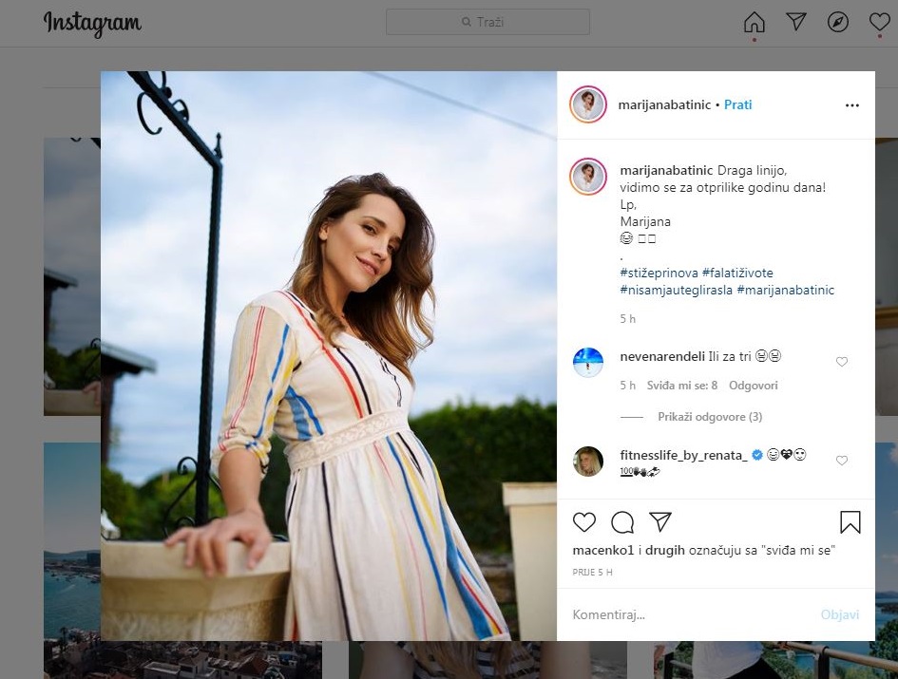Image resolution: width=898 pixels, height=679 pixels.
Task: Like fitnesslife_by_renata_ comment heart
Action: pos(841,461)
